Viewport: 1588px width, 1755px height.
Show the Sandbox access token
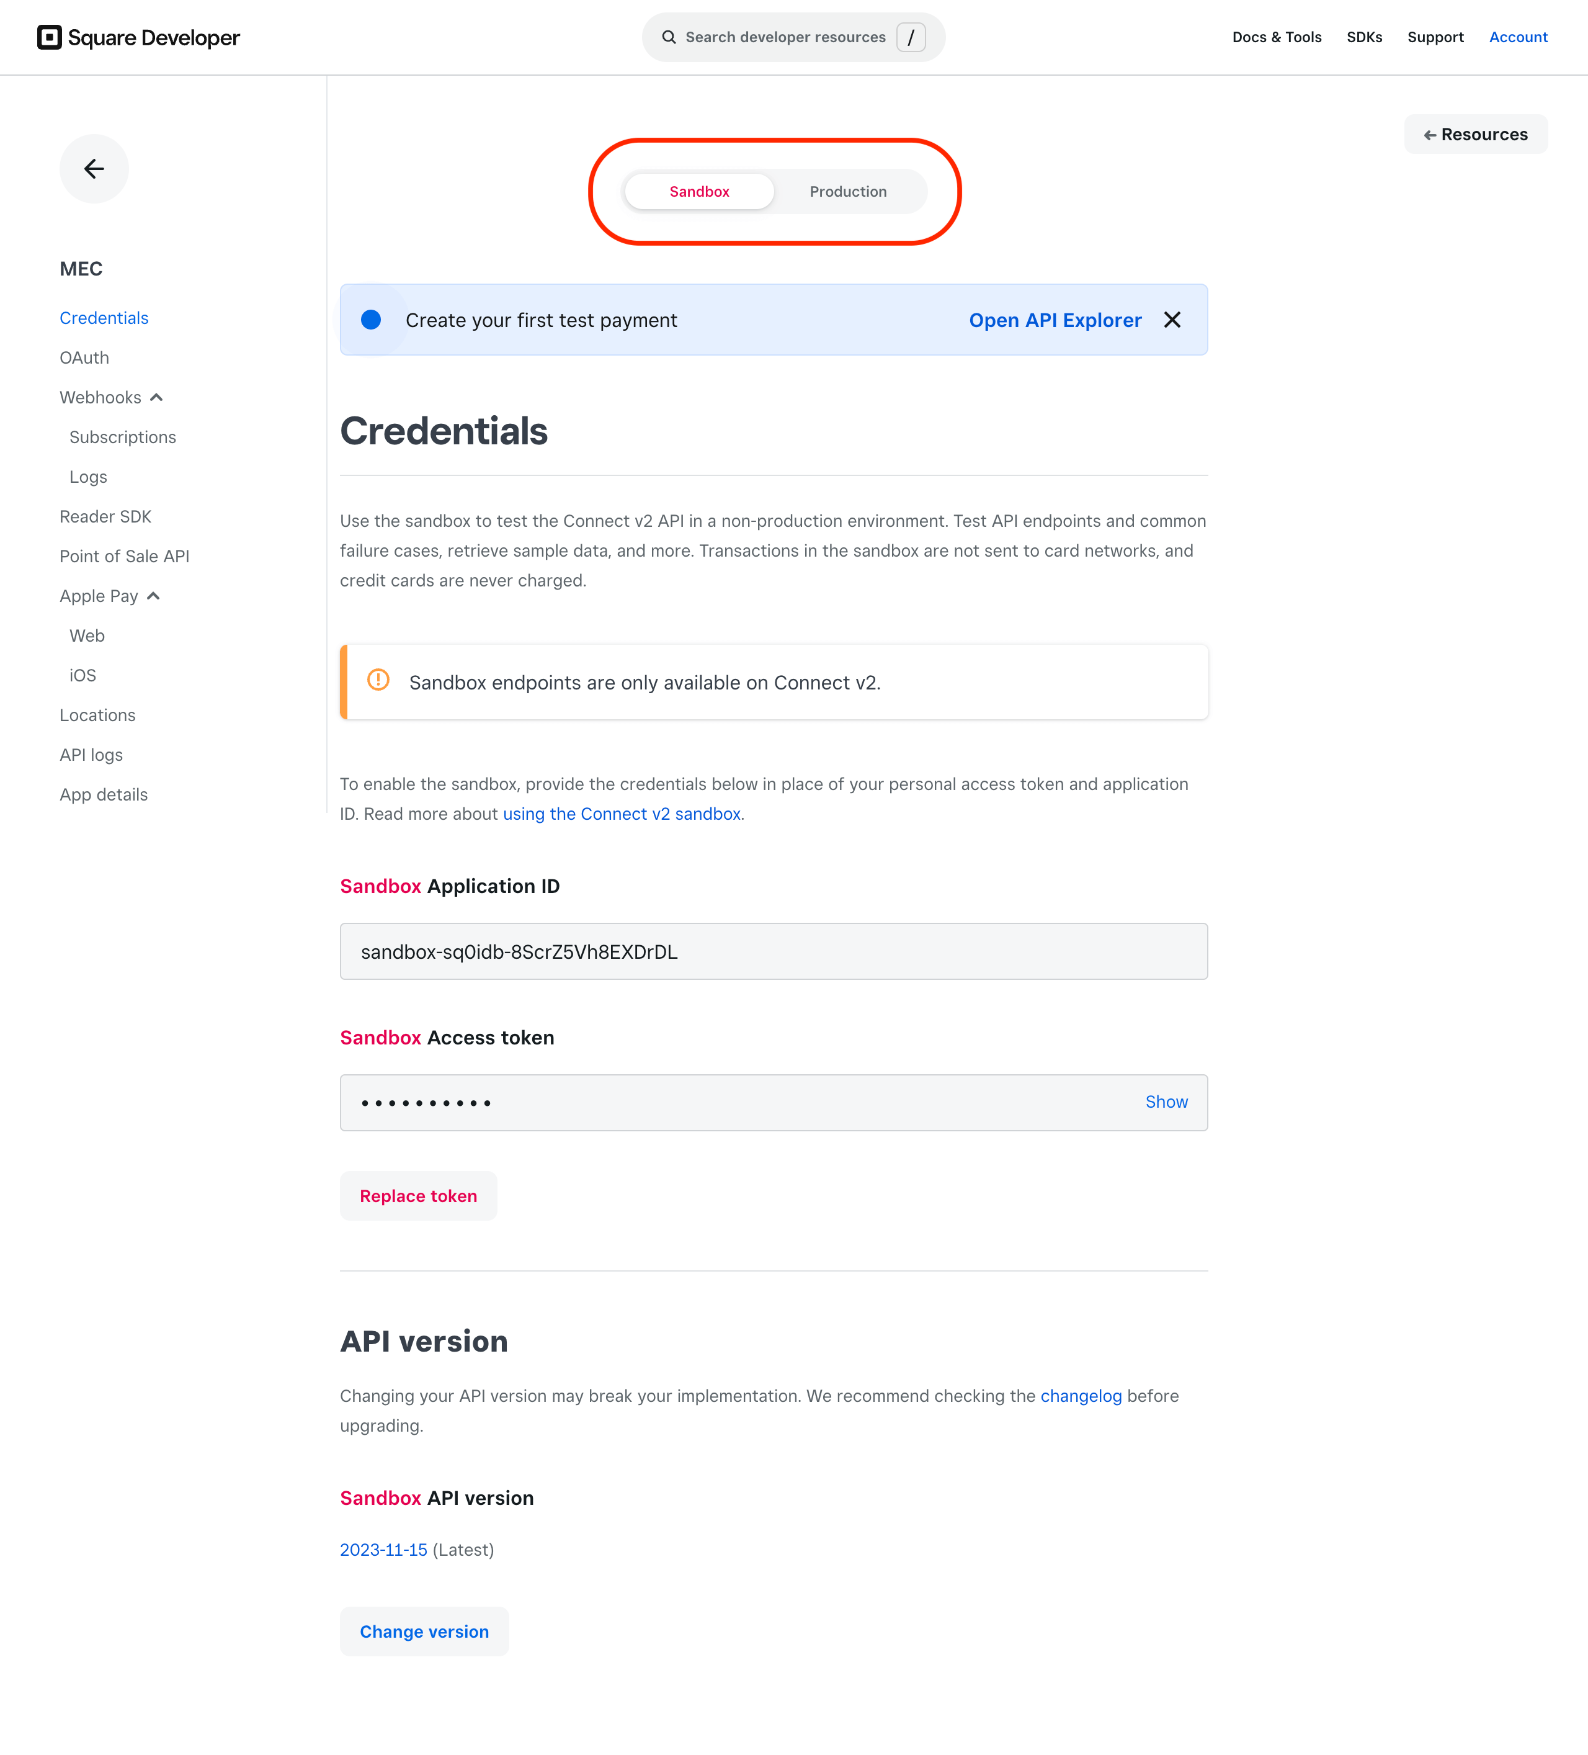[x=1166, y=1102]
